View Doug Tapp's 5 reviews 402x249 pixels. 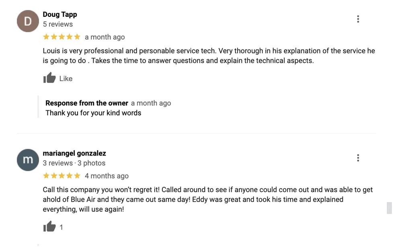(58, 24)
